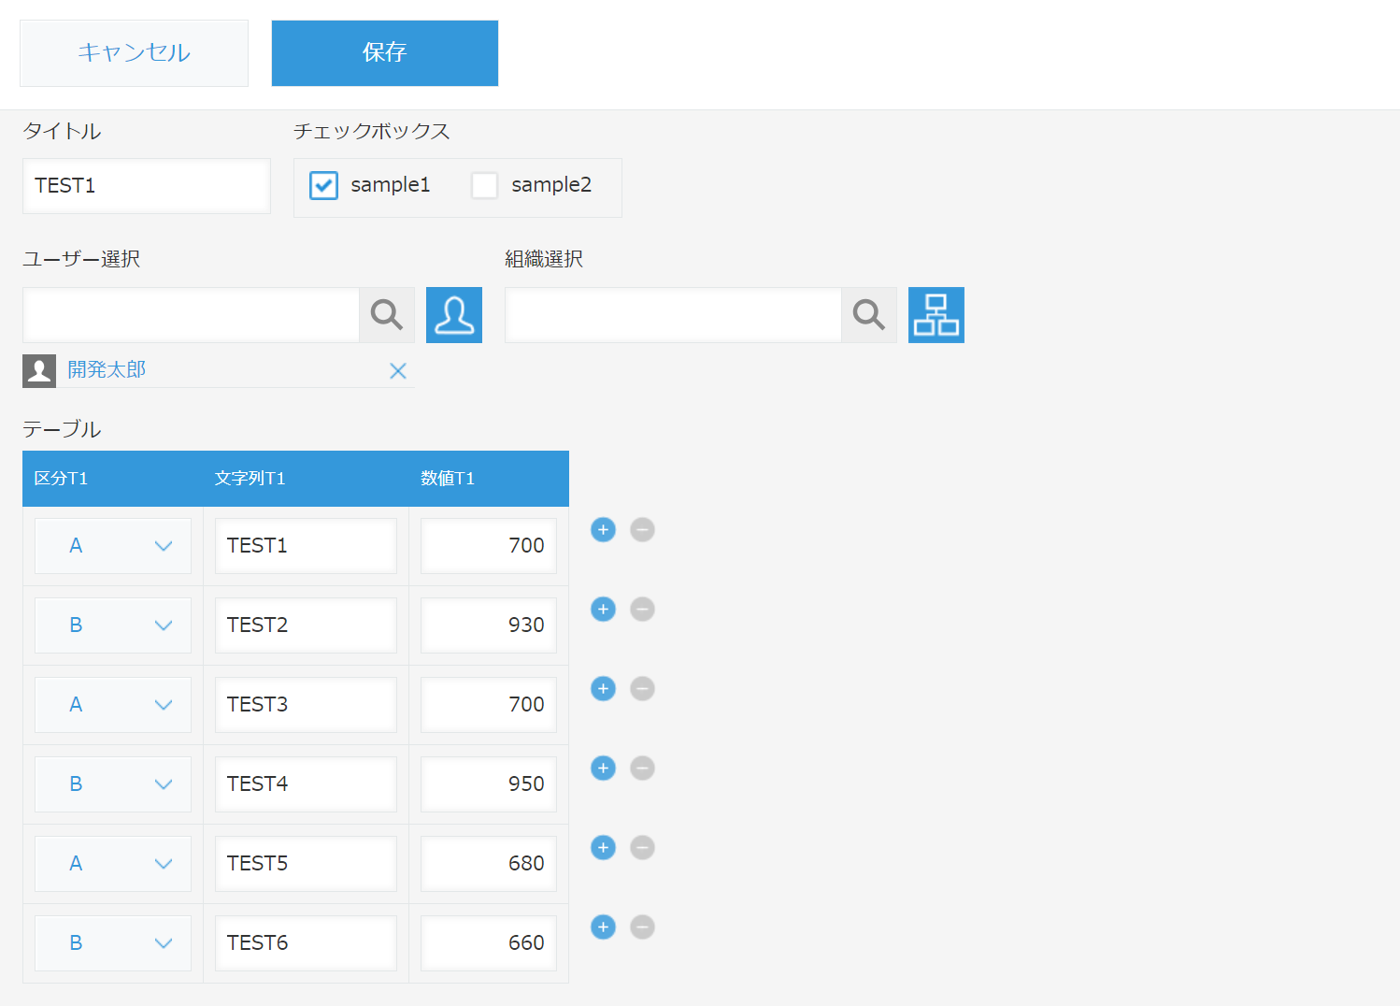Focus the タイトル input field

point(147,186)
